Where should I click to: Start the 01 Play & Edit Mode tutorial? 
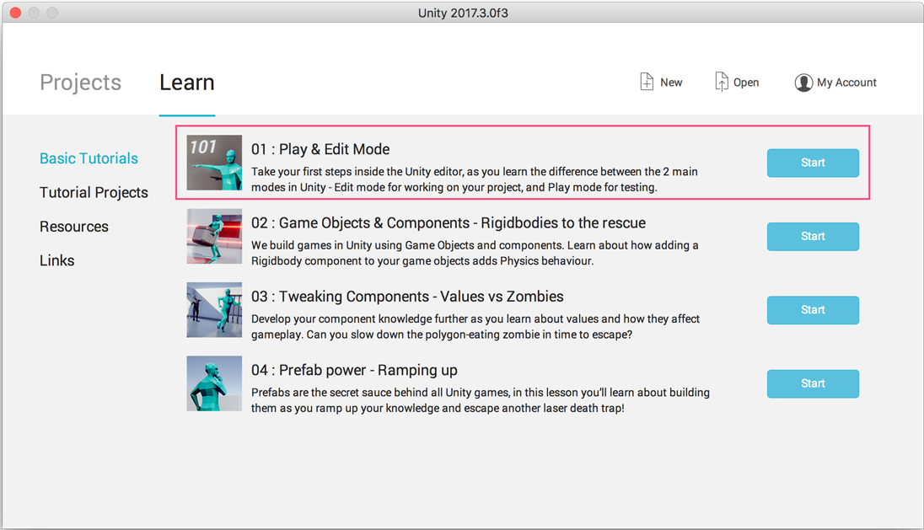pos(813,163)
